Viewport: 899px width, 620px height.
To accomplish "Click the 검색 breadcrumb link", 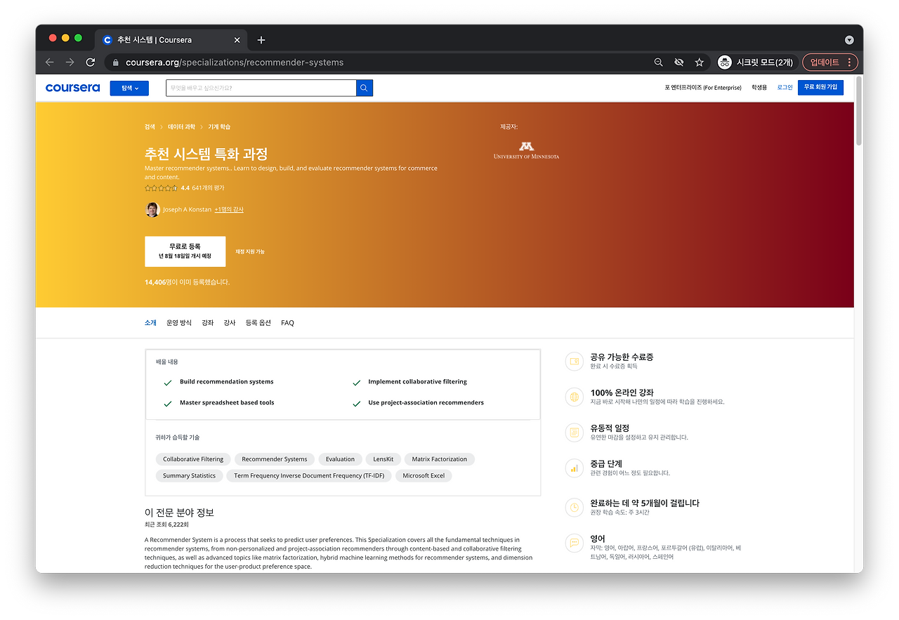I will (150, 127).
